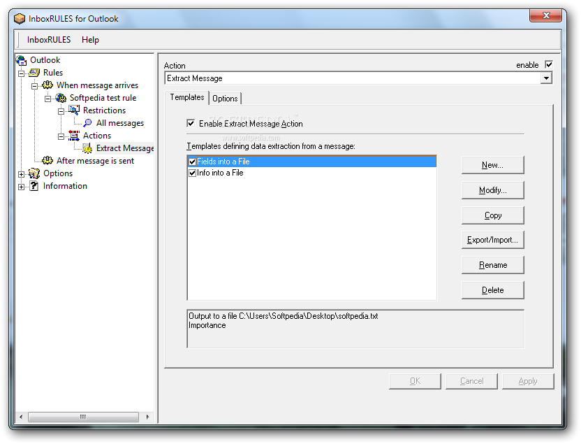Viewport: 581px width, 444px height.
Task: Select the Softpedia test rule item
Action: [x=103, y=98]
